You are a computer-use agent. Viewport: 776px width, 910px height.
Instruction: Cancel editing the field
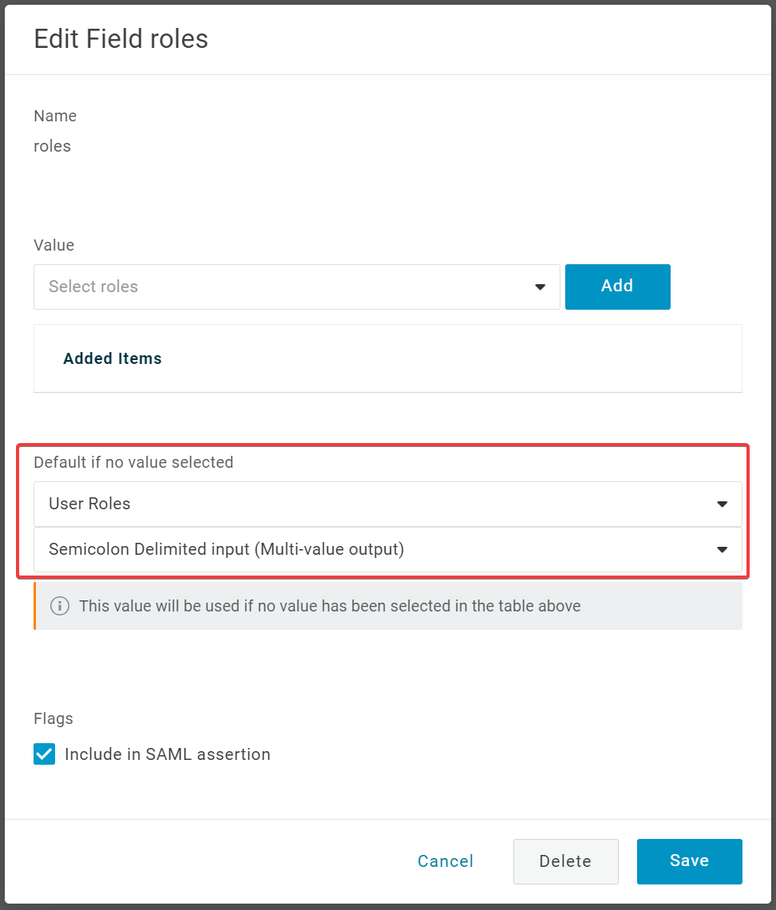pos(445,861)
